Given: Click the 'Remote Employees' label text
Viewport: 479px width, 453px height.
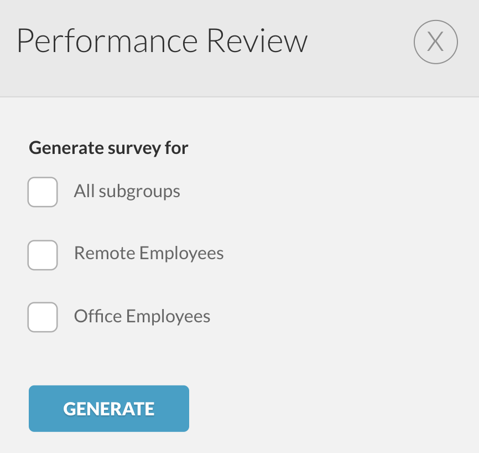Looking at the screenshot, I should pos(149,254).
